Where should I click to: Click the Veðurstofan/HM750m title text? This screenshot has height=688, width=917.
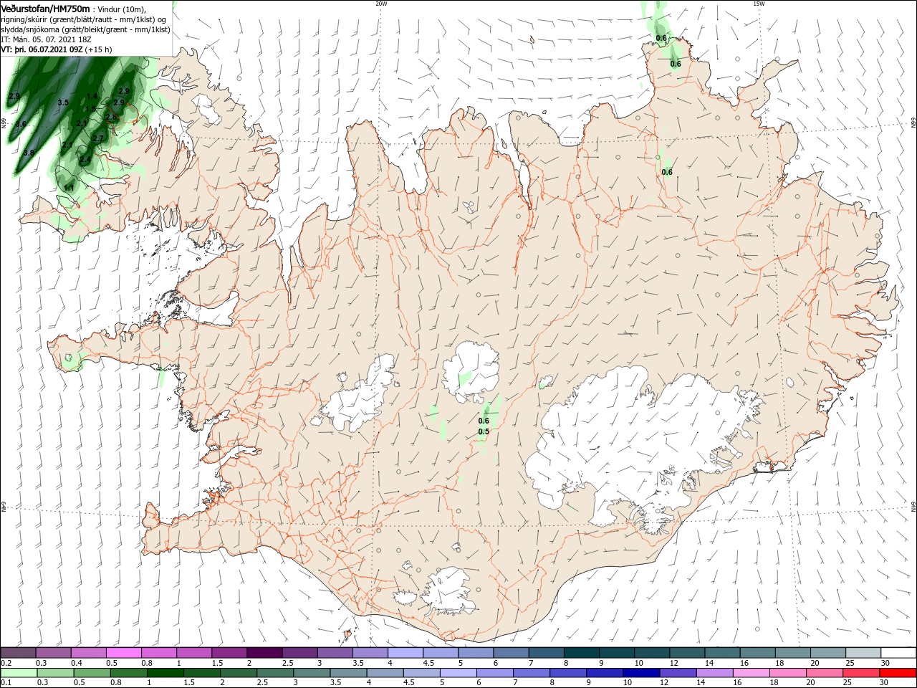(x=46, y=8)
